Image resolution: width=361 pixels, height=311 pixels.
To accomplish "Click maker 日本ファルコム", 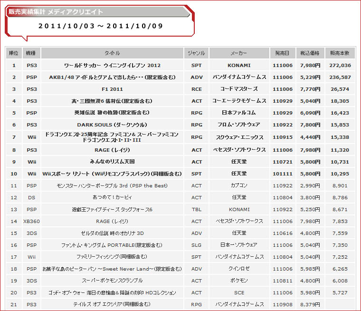I will pyautogui.click(x=239, y=113).
